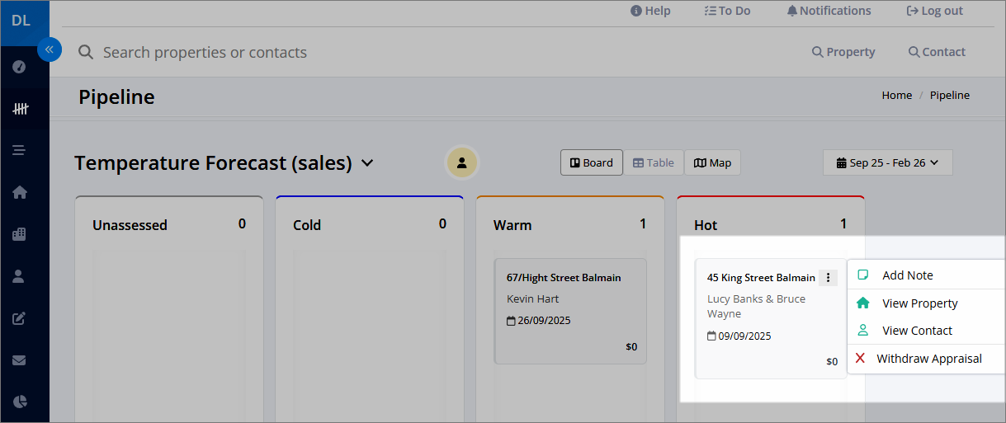
Task: Open the pen-and-paper edit sidebar icon
Action: point(20,318)
